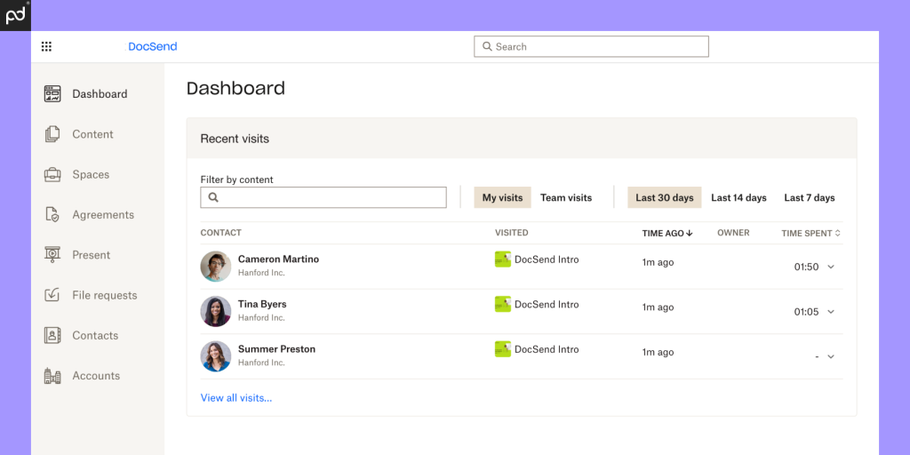The width and height of the screenshot is (910, 455).
Task: Open DocSend Intro thumbnail in Tina Byers row
Action: coord(503,304)
